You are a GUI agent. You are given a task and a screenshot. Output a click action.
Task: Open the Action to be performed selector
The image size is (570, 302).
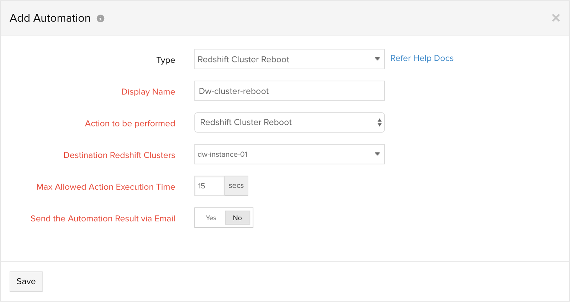coord(289,123)
